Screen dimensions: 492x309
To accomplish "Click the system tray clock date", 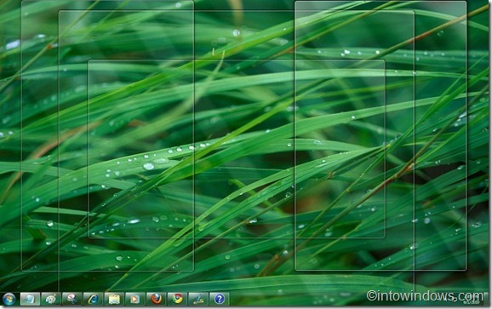I will point(471,302).
